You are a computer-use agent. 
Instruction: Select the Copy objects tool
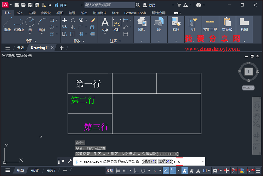click(x=65, y=27)
